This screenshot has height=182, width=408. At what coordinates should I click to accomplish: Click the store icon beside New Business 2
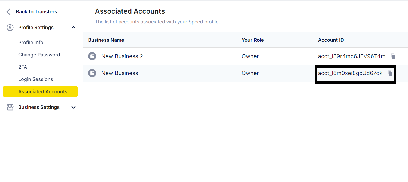(92, 56)
